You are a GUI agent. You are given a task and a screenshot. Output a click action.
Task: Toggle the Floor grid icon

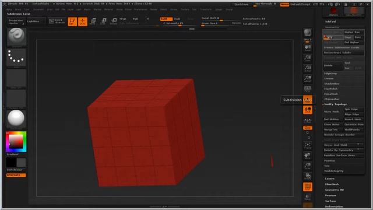(x=308, y=100)
